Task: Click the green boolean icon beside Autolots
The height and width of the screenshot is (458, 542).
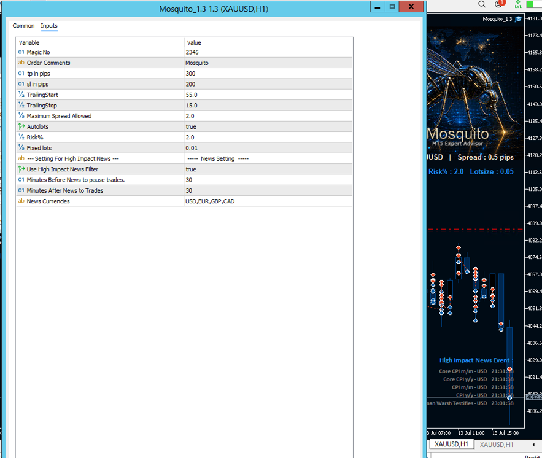Action: point(21,126)
